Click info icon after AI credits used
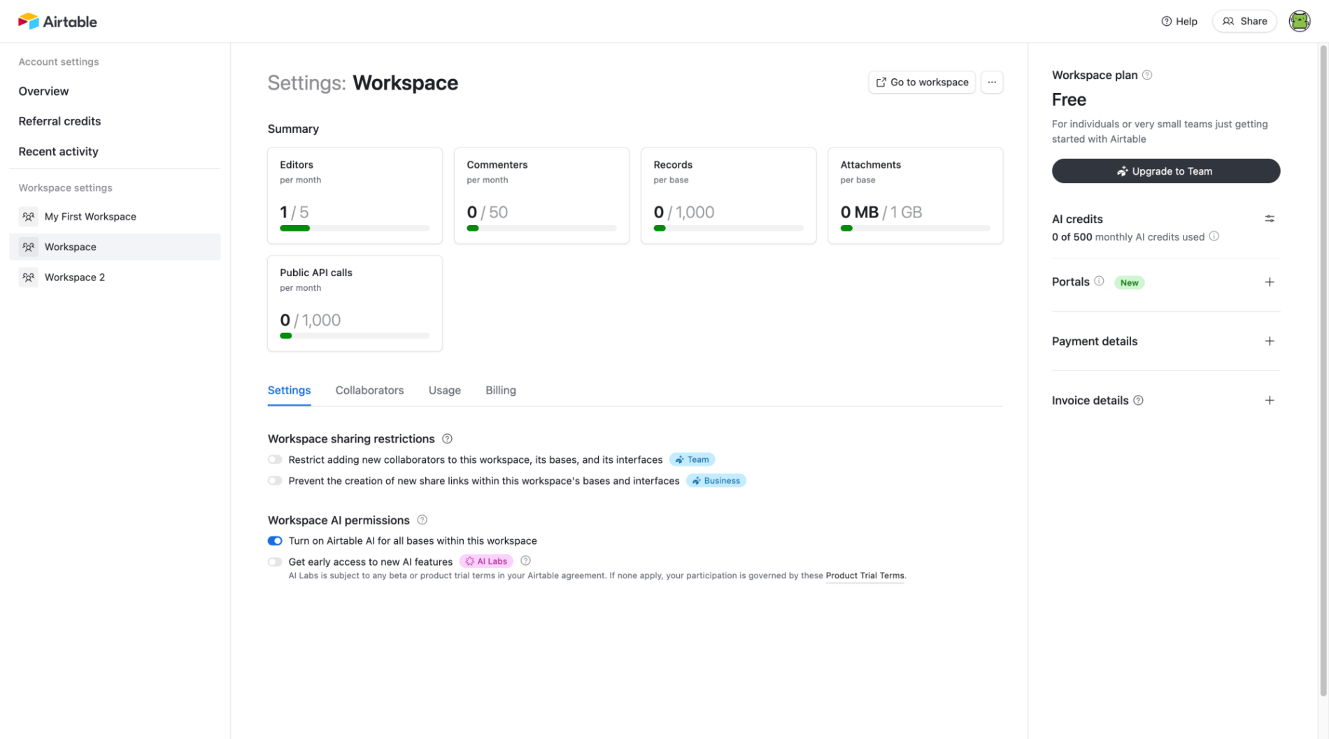The height and width of the screenshot is (739, 1329). tap(1214, 236)
